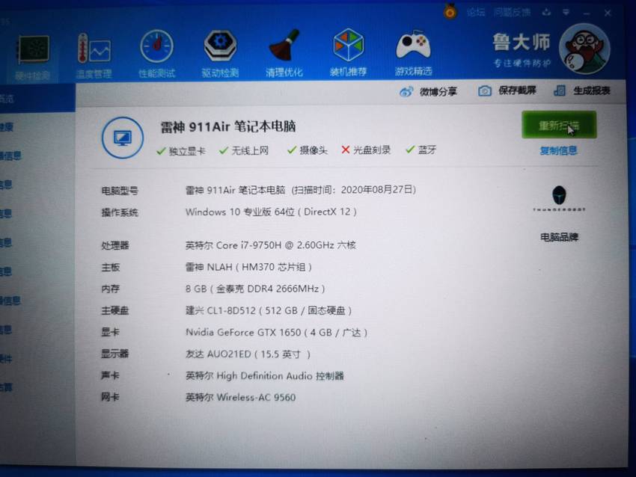Click the Windows 10 专业版 64位 value
This screenshot has height=477, width=636.
pos(271,212)
